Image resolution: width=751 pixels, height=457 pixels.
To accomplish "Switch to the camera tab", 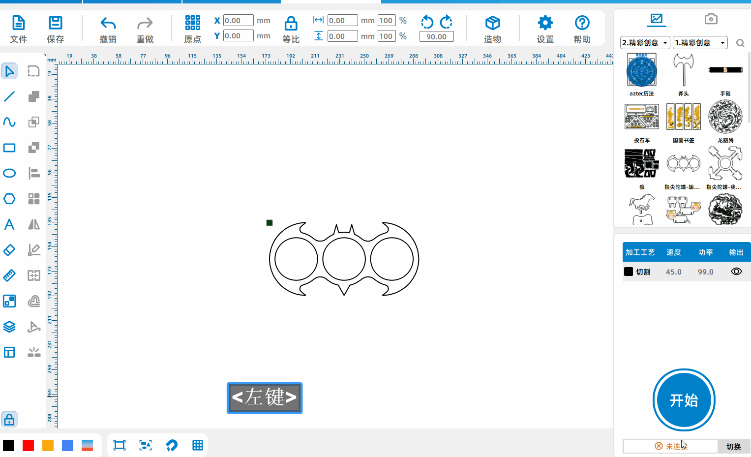I will (711, 19).
